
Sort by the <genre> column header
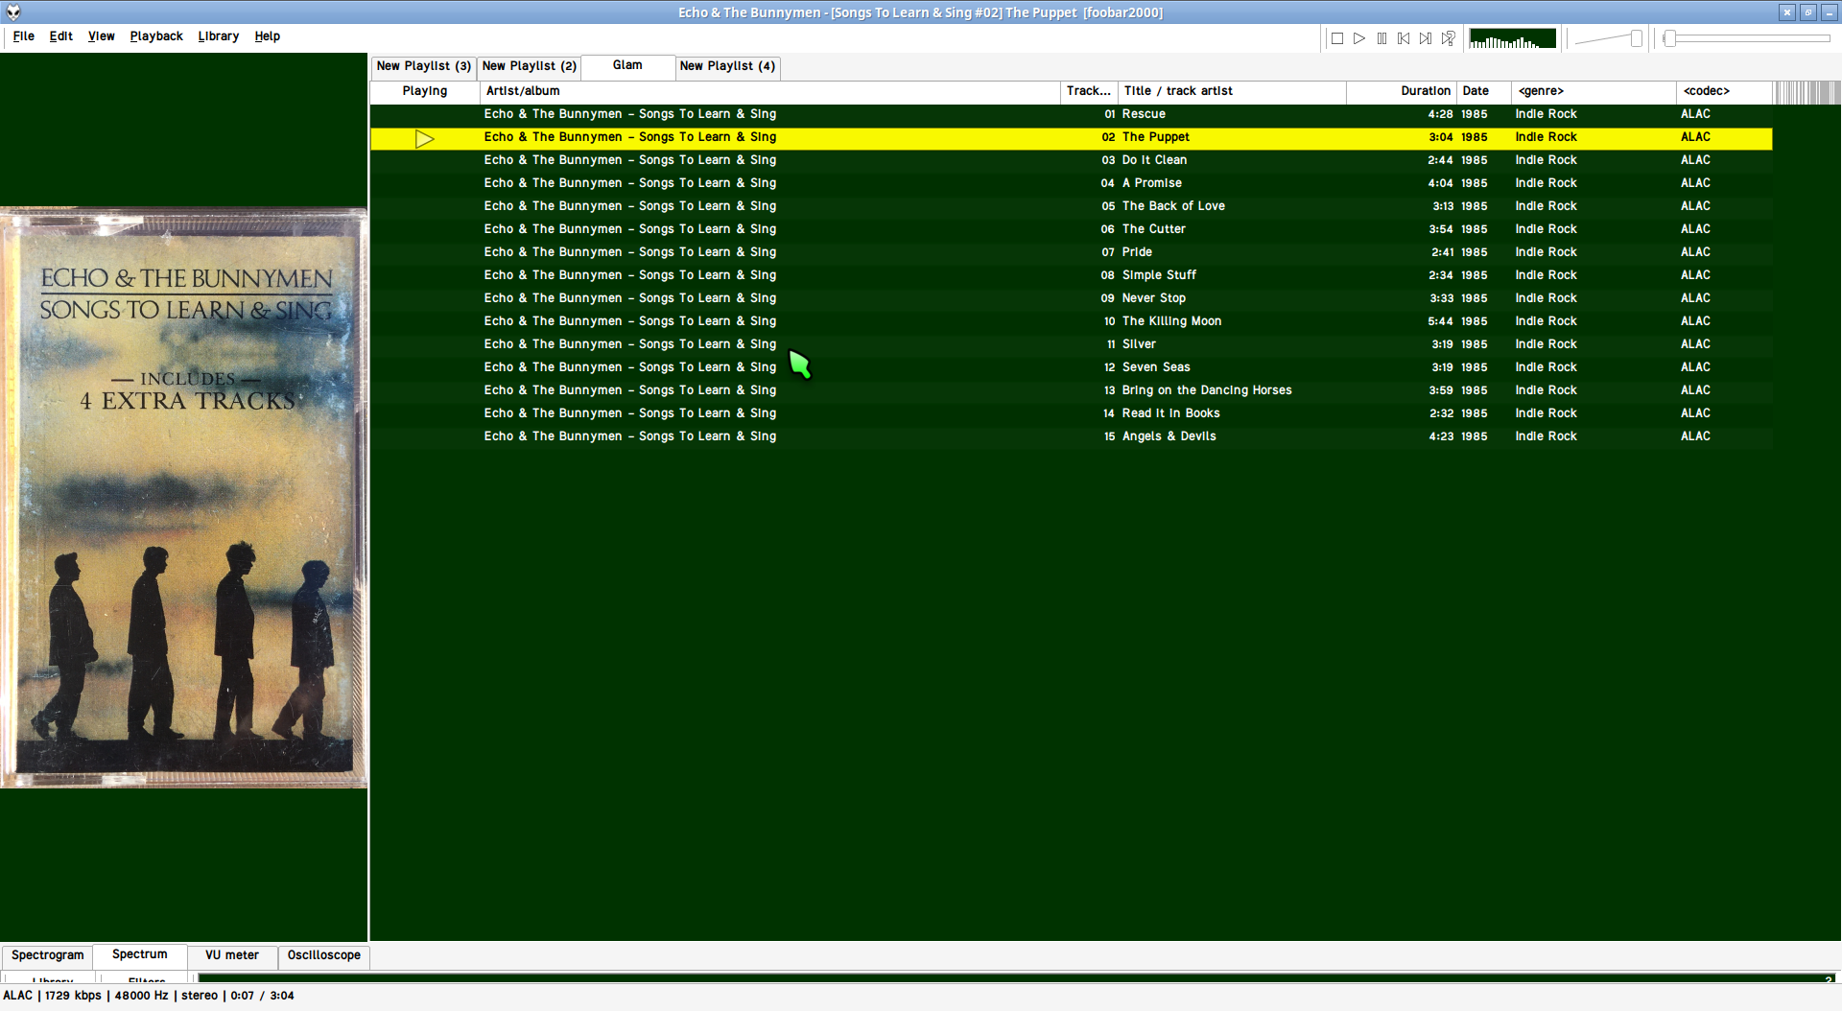coord(1594,91)
